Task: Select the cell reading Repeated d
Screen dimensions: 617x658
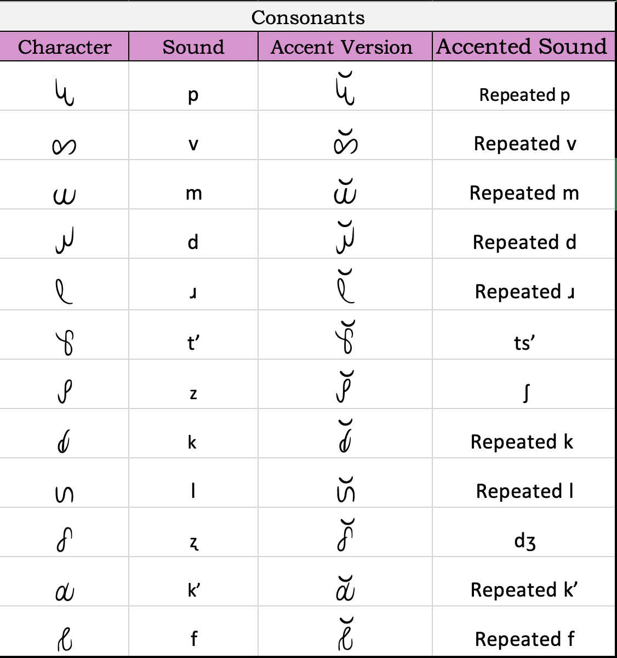Action: coord(524,242)
